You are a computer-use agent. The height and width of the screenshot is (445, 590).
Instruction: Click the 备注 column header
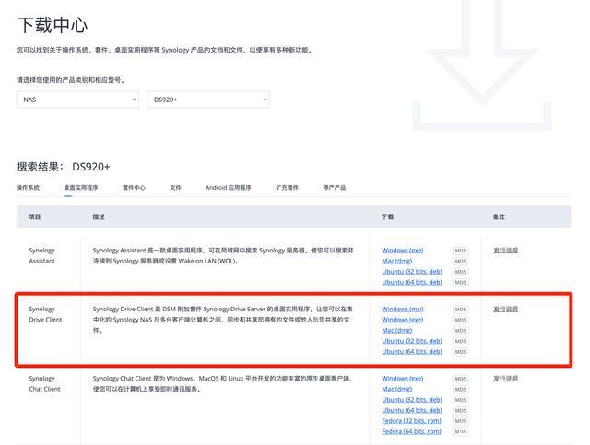tap(499, 217)
